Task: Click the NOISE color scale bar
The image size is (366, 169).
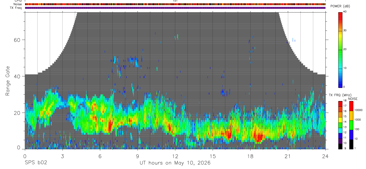Action: (351, 125)
